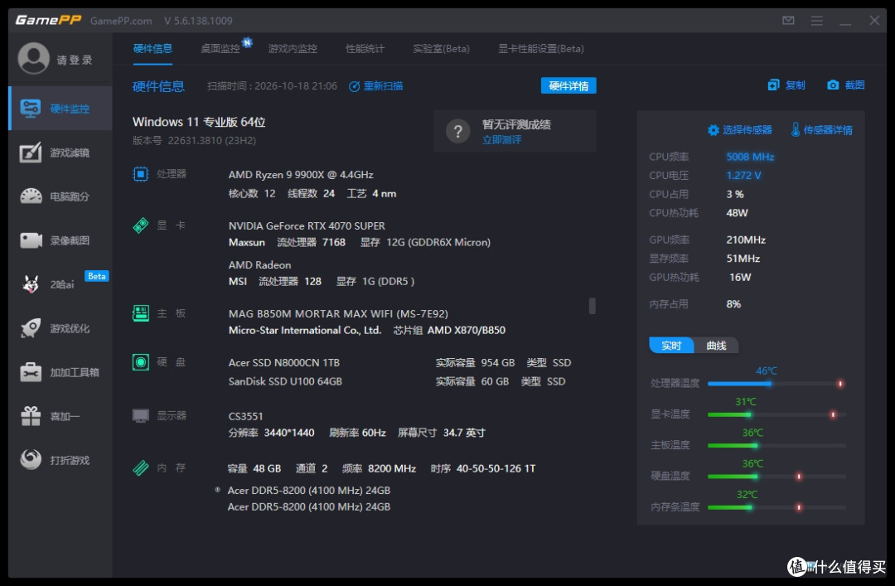Click the 立即测评 link

(501, 140)
